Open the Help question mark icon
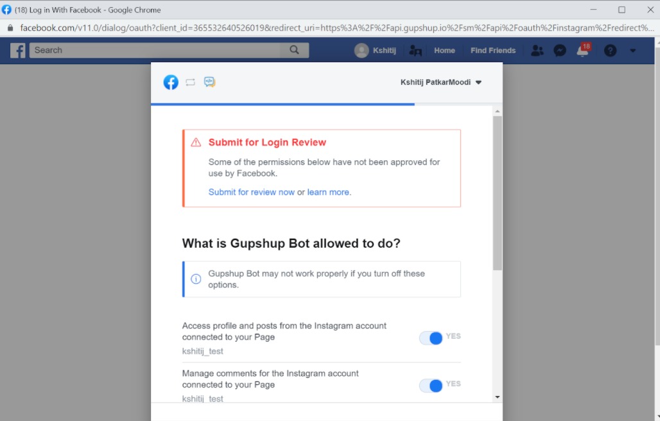The width and height of the screenshot is (660, 421). point(610,51)
